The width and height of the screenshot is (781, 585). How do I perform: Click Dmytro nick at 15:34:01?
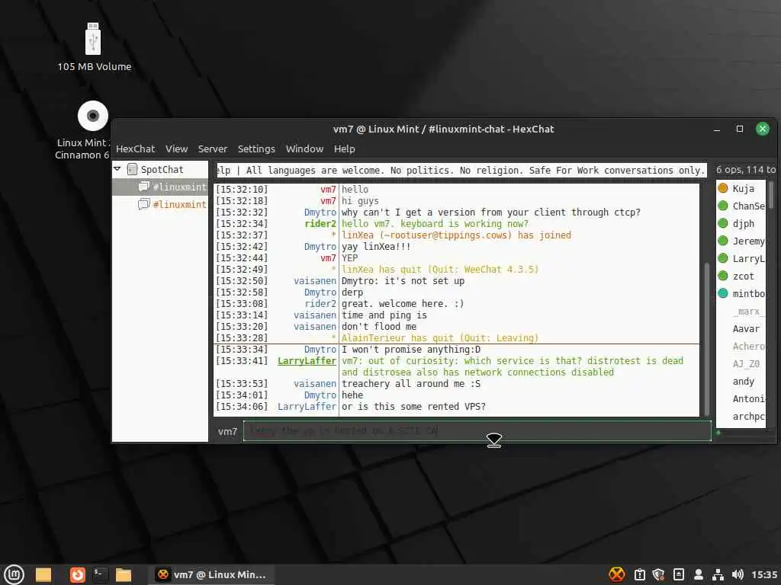(320, 395)
